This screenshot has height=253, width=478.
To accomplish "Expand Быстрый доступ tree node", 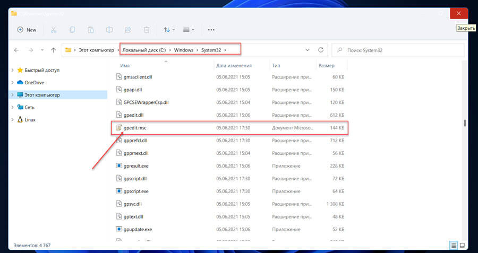I will (13, 70).
